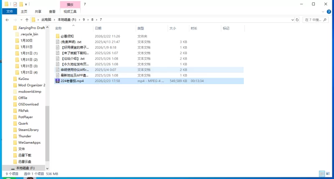Click the Properties checkmark quick access icon

click(x=15, y=4)
